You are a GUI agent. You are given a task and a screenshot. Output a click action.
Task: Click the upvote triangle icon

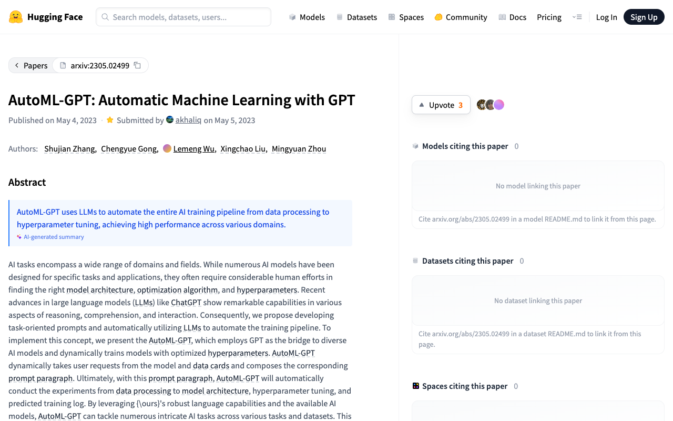(421, 105)
